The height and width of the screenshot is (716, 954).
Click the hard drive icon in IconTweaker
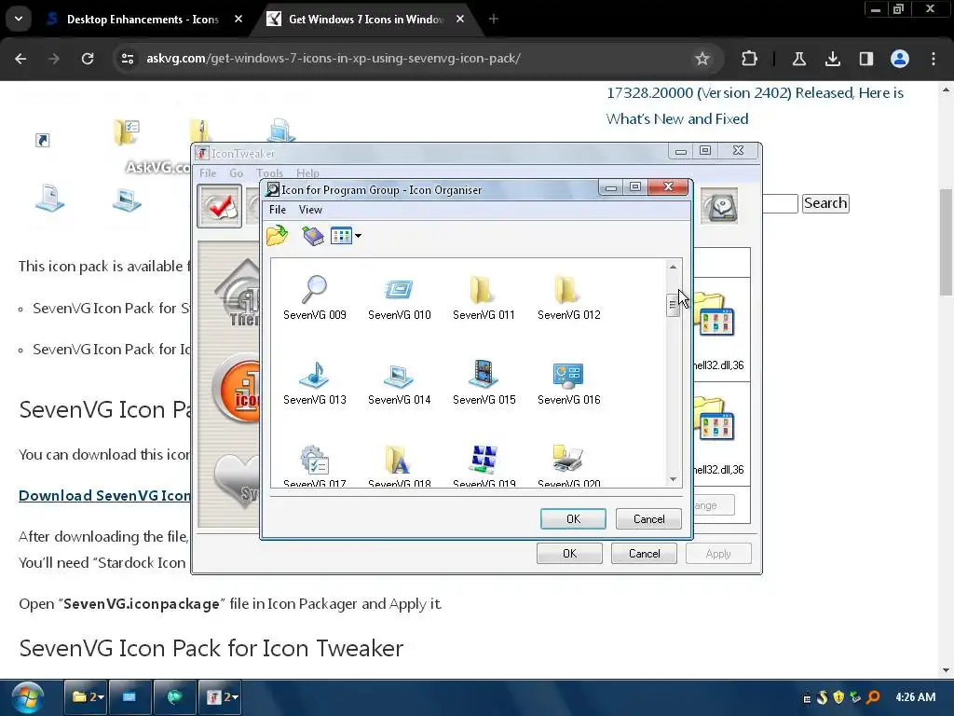pos(720,206)
